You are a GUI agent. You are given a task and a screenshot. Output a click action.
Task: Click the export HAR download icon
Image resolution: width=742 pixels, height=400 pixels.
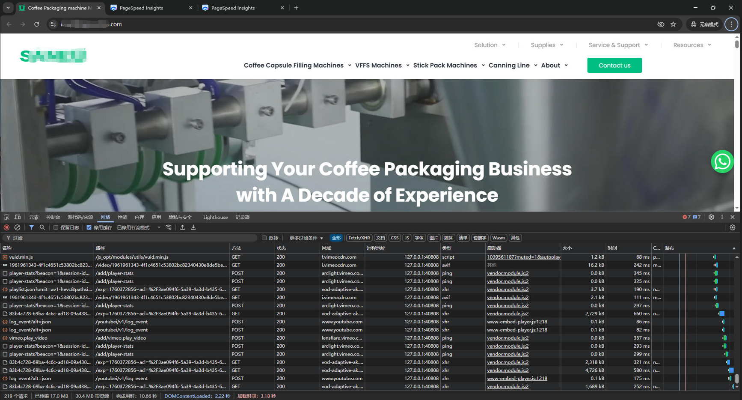point(193,227)
